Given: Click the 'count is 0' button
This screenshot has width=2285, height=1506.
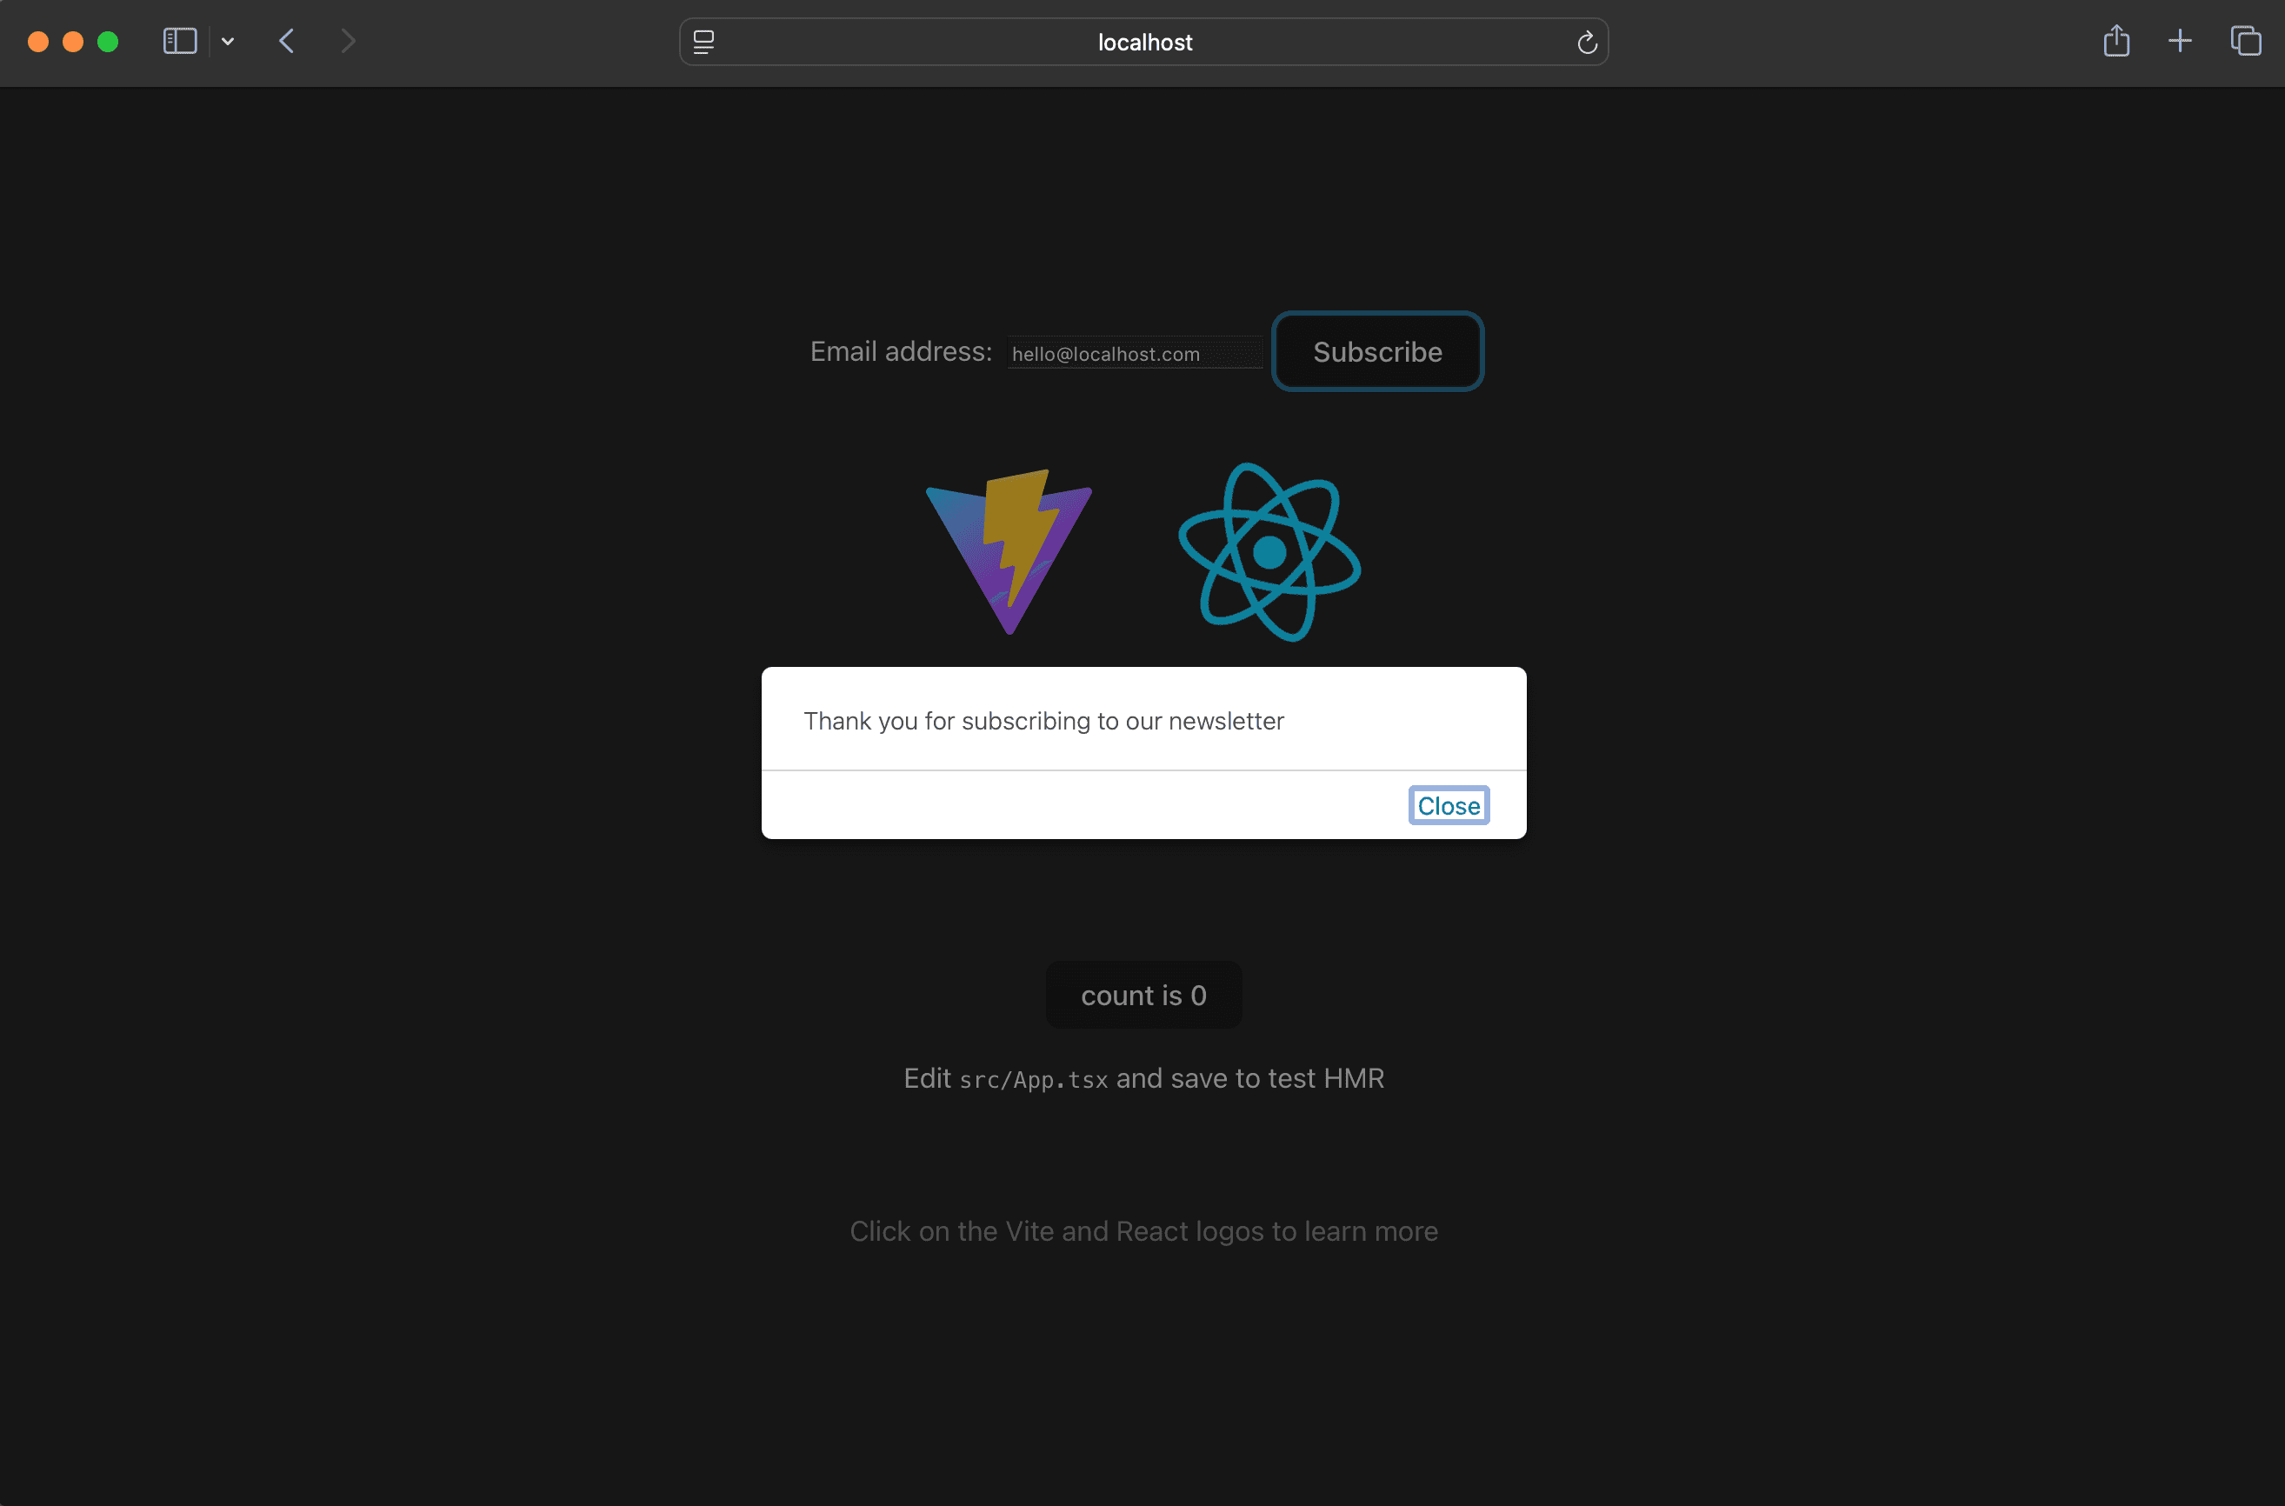Looking at the screenshot, I should [1143, 995].
